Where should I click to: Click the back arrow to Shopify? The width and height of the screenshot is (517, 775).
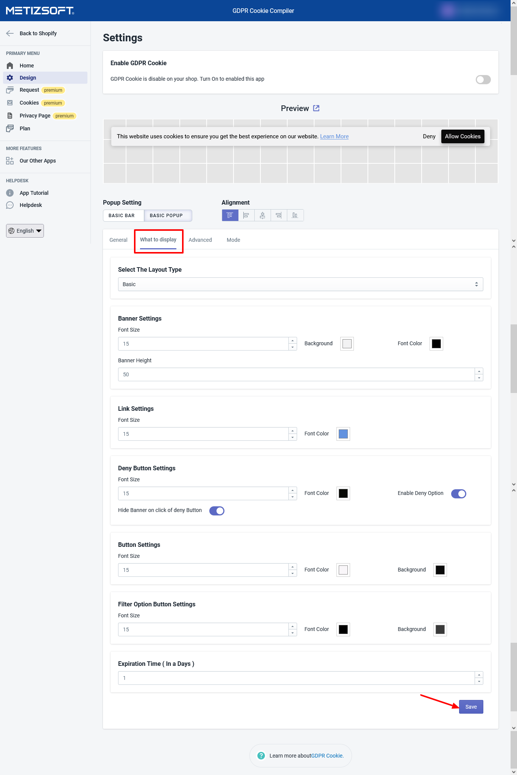tap(10, 33)
